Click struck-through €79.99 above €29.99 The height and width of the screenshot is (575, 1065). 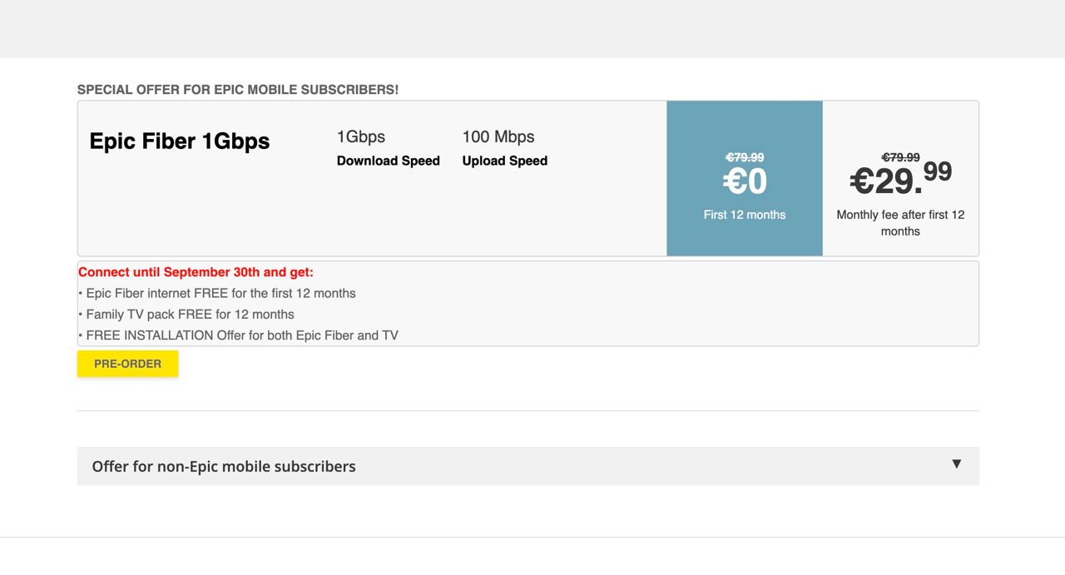click(x=900, y=157)
